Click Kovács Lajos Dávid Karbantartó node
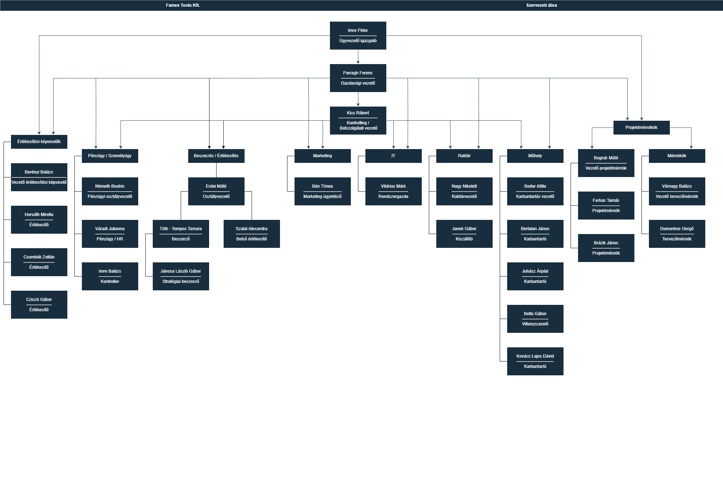The image size is (723, 478). point(535,361)
